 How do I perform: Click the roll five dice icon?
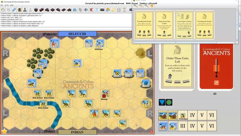coord(58,10)
